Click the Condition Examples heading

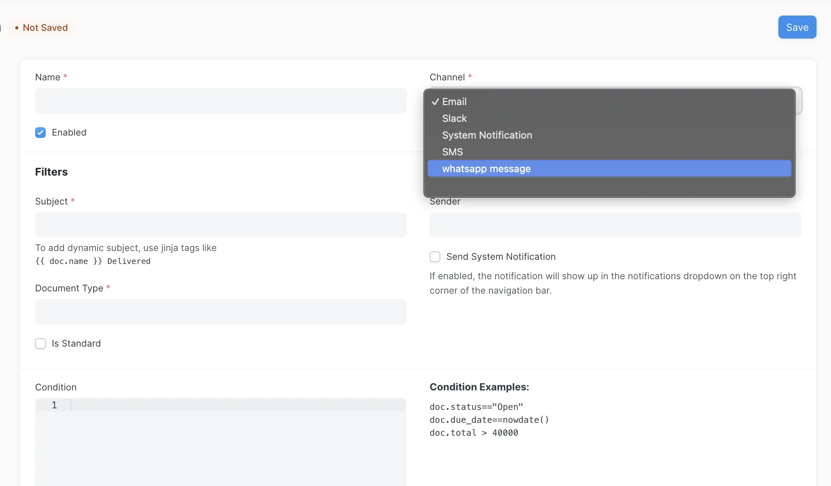(479, 387)
